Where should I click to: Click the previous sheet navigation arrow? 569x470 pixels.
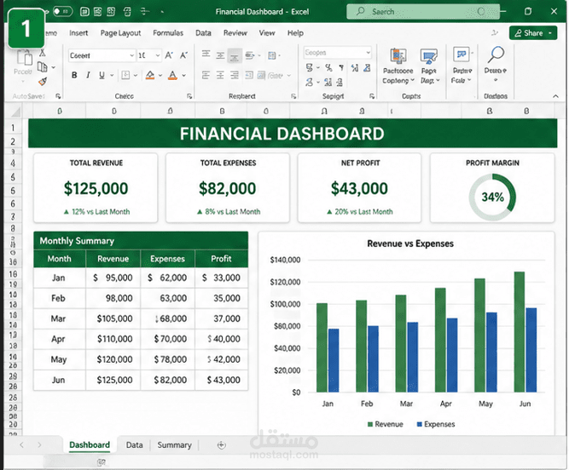coord(21,445)
